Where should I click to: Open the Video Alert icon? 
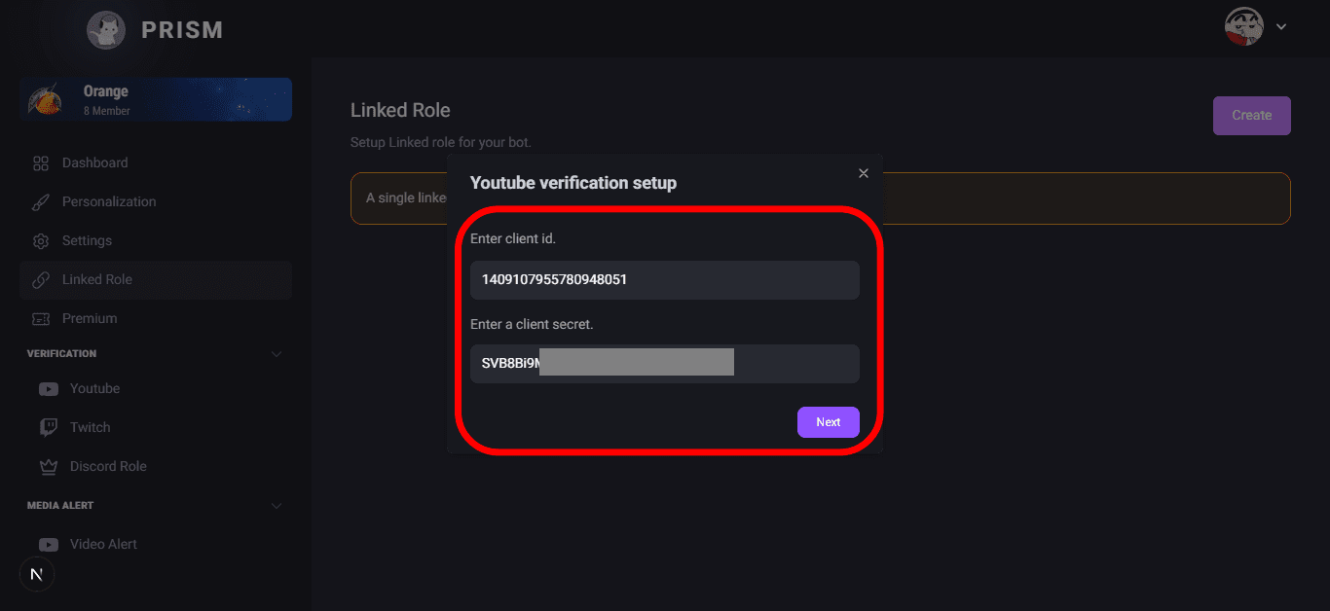[49, 544]
